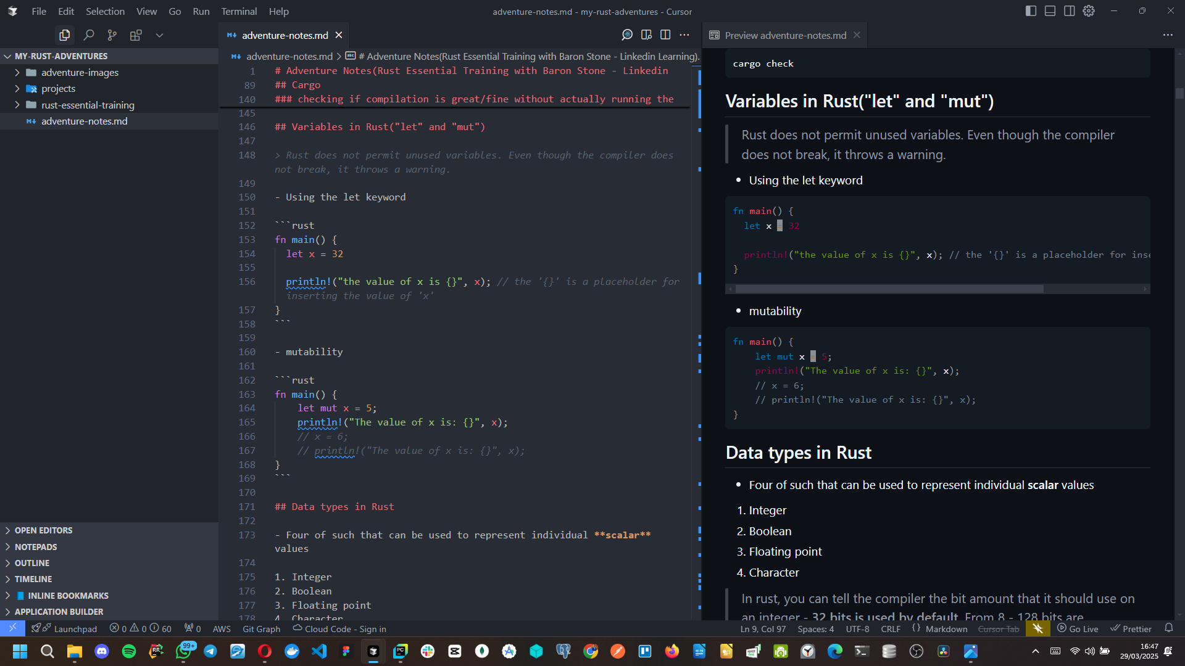The image size is (1185, 666).
Task: Open Git Graph from the status bar
Action: (261, 628)
